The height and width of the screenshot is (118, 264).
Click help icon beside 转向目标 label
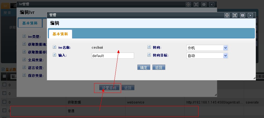149,55
